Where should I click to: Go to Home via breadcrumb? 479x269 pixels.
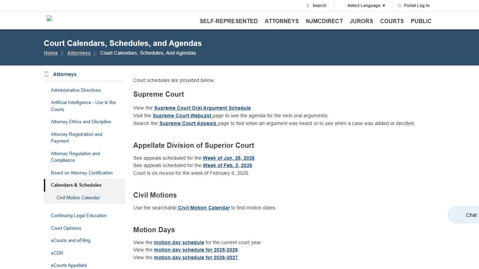tap(50, 53)
